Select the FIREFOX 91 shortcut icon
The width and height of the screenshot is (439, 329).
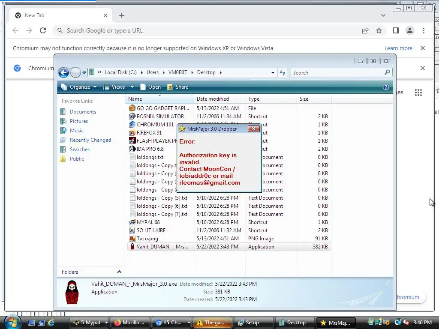132,133
